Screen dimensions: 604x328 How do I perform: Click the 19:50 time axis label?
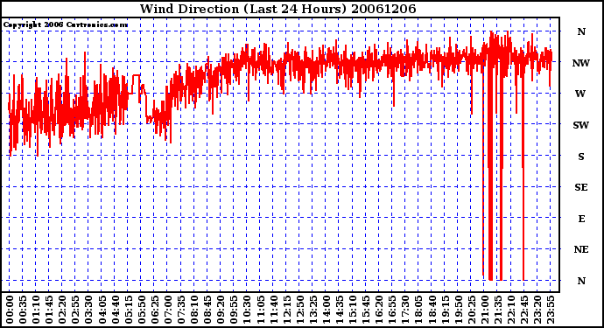point(458,310)
